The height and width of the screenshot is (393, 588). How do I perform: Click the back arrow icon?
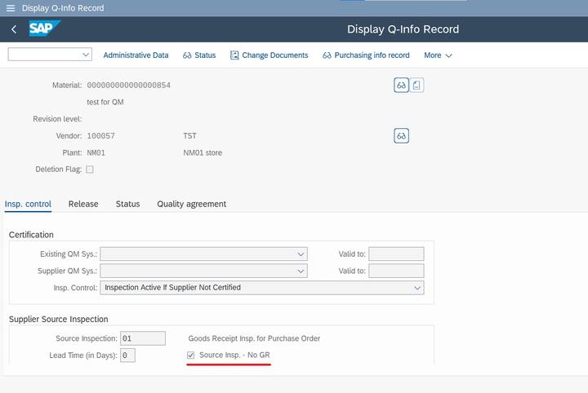(x=14, y=29)
